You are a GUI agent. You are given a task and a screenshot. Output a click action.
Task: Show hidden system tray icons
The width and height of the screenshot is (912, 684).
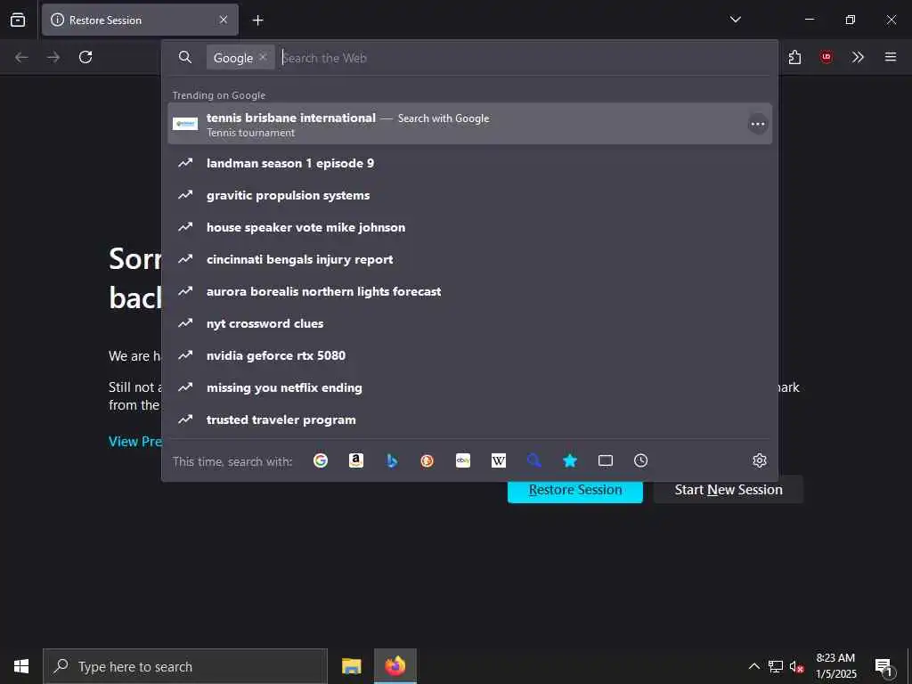(x=753, y=666)
